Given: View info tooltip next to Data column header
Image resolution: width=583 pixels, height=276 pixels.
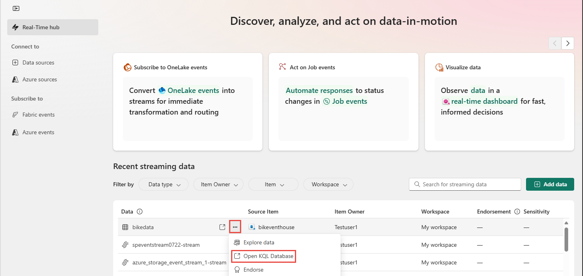Looking at the screenshot, I should [139, 211].
